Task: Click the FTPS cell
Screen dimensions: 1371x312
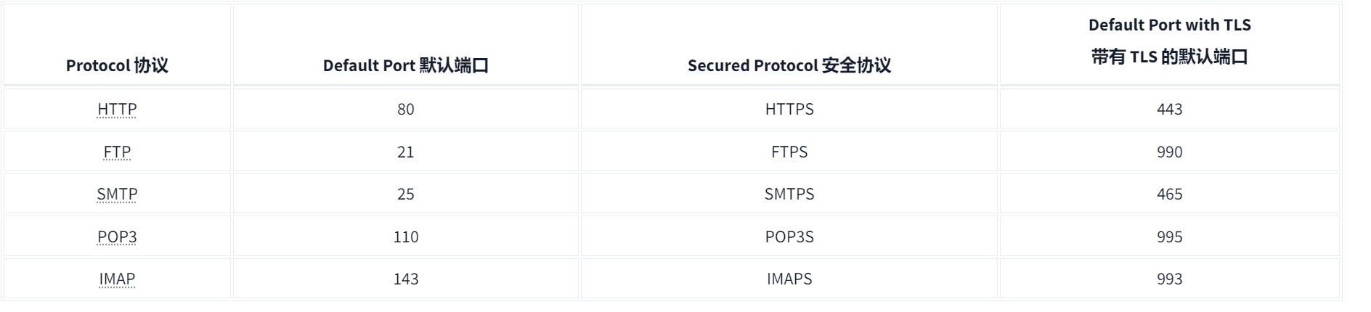Action: (789, 152)
